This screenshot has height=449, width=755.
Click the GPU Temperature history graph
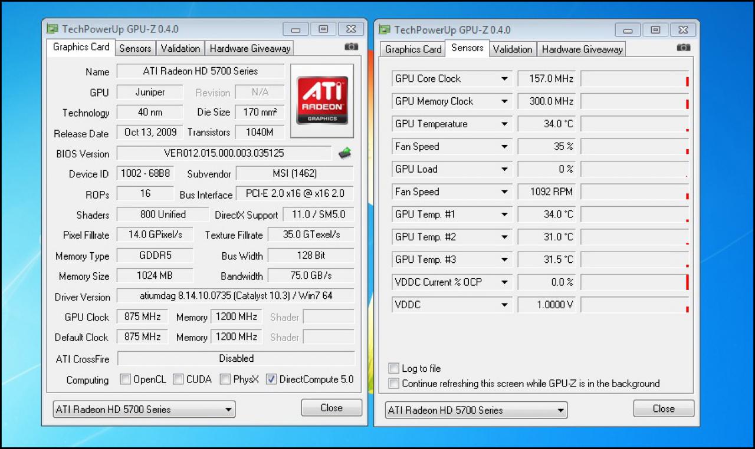[635, 124]
